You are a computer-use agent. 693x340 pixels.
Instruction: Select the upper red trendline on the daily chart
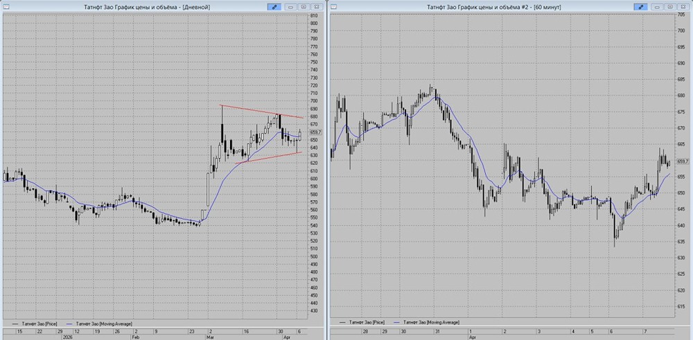click(x=261, y=111)
